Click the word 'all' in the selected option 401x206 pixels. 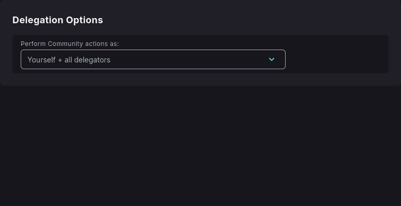click(68, 60)
